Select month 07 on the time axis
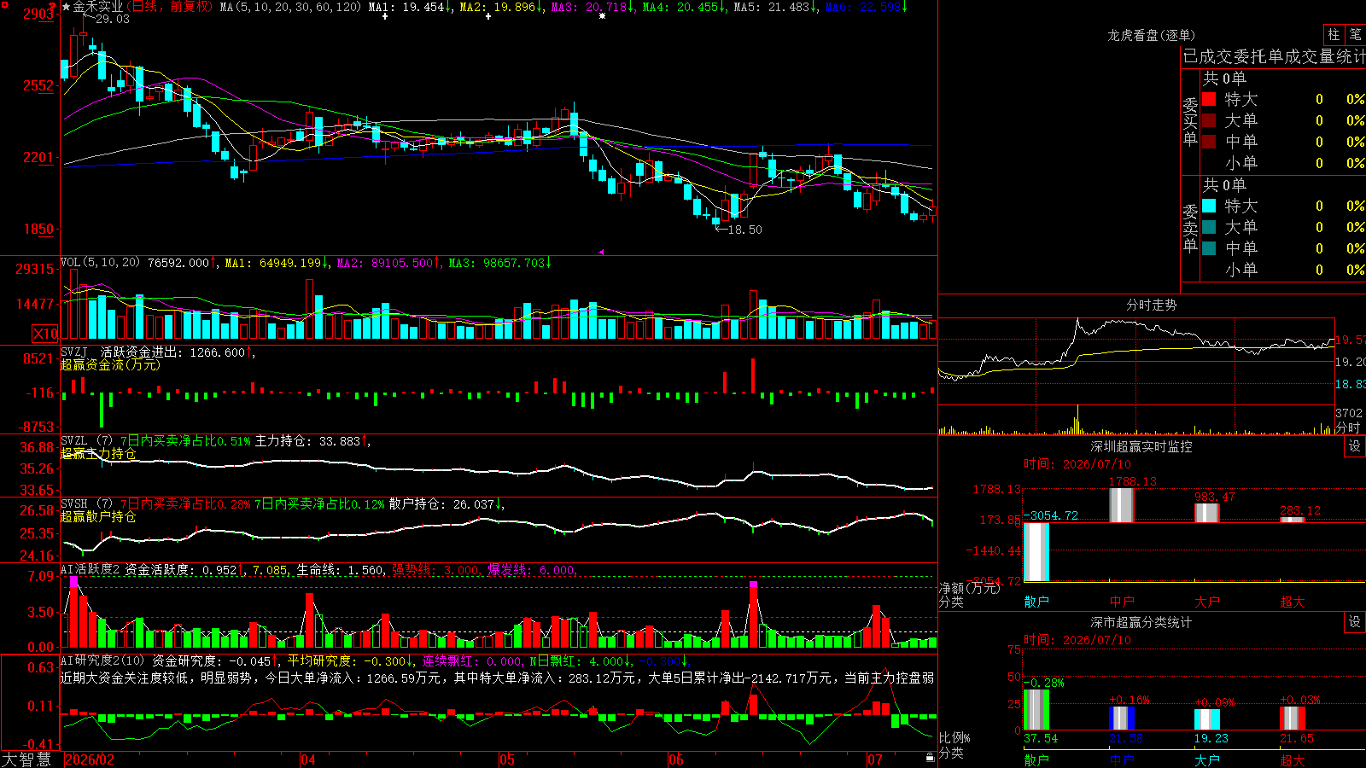The image size is (1366, 768). coord(875,759)
